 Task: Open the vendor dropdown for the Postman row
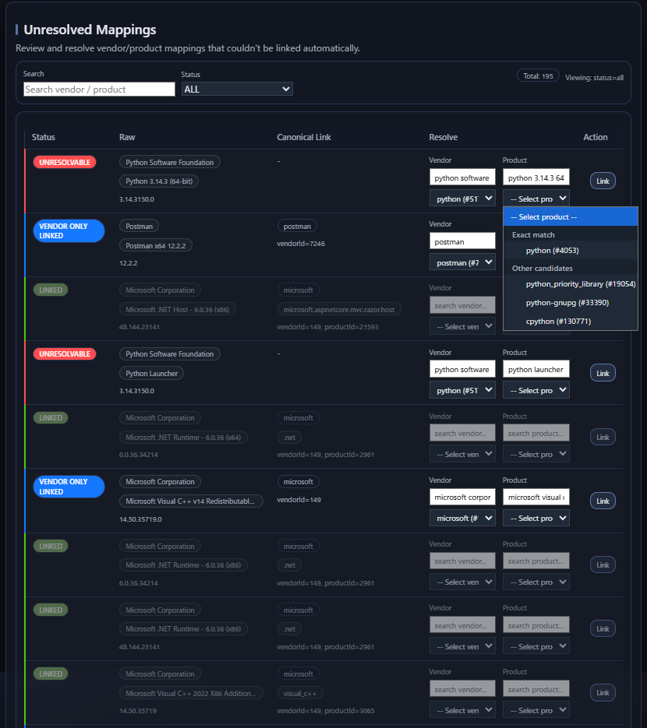pyautogui.click(x=462, y=262)
